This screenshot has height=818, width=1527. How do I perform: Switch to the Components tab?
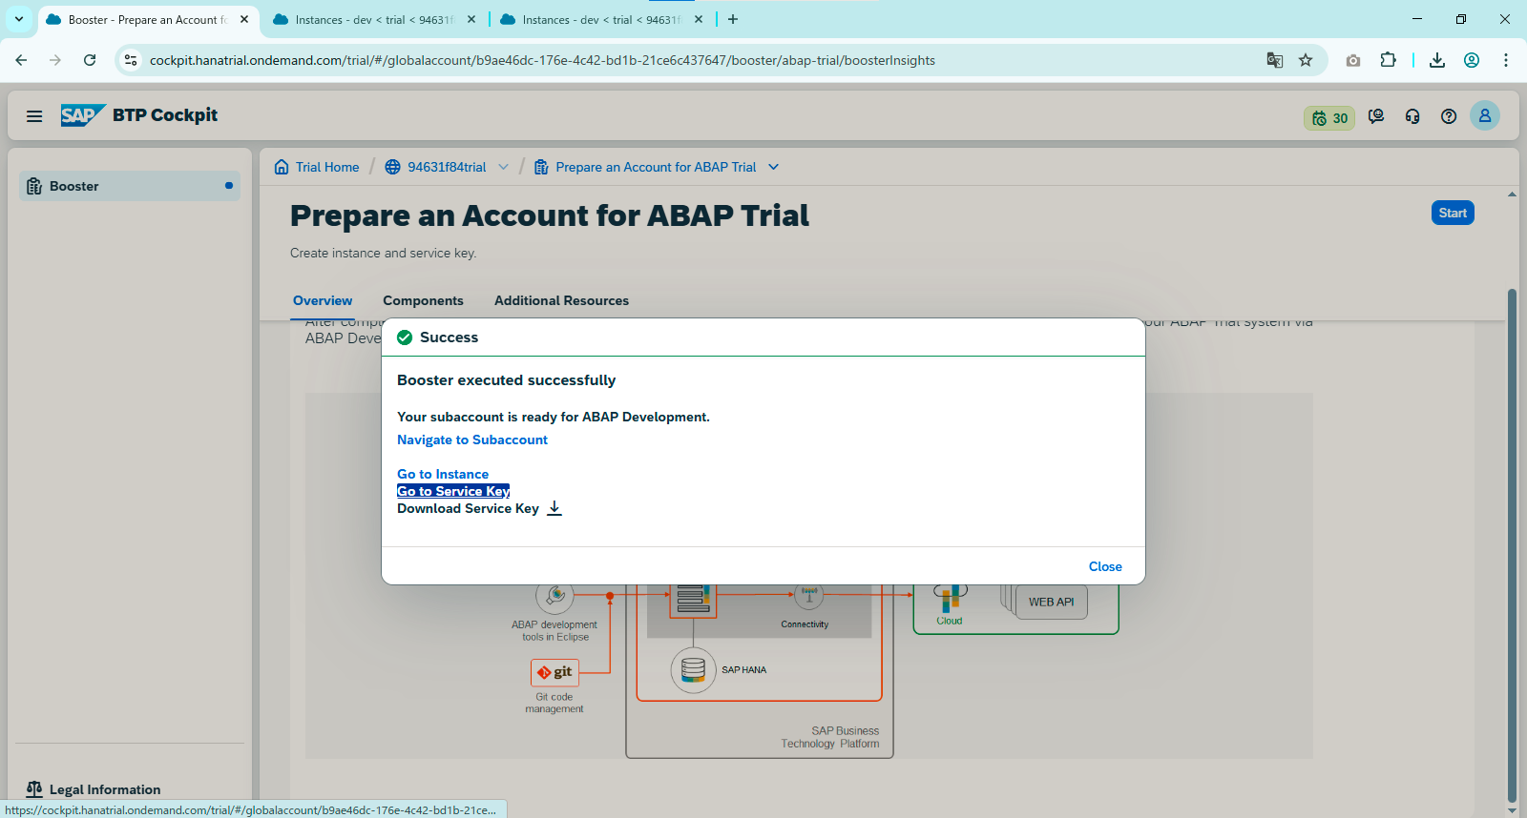coord(423,300)
